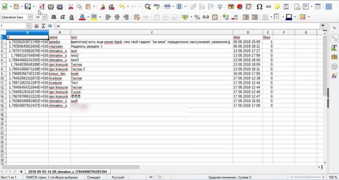Click the horizontal scrollbar thumb
The height and width of the screenshot is (180, 339).
70,167
